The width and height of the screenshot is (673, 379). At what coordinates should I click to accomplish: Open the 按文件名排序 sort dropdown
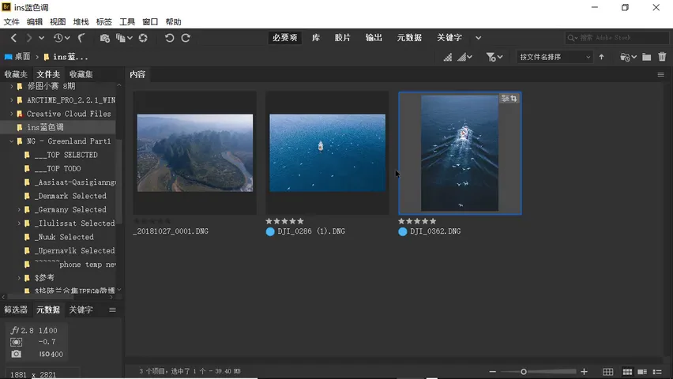[555, 57]
